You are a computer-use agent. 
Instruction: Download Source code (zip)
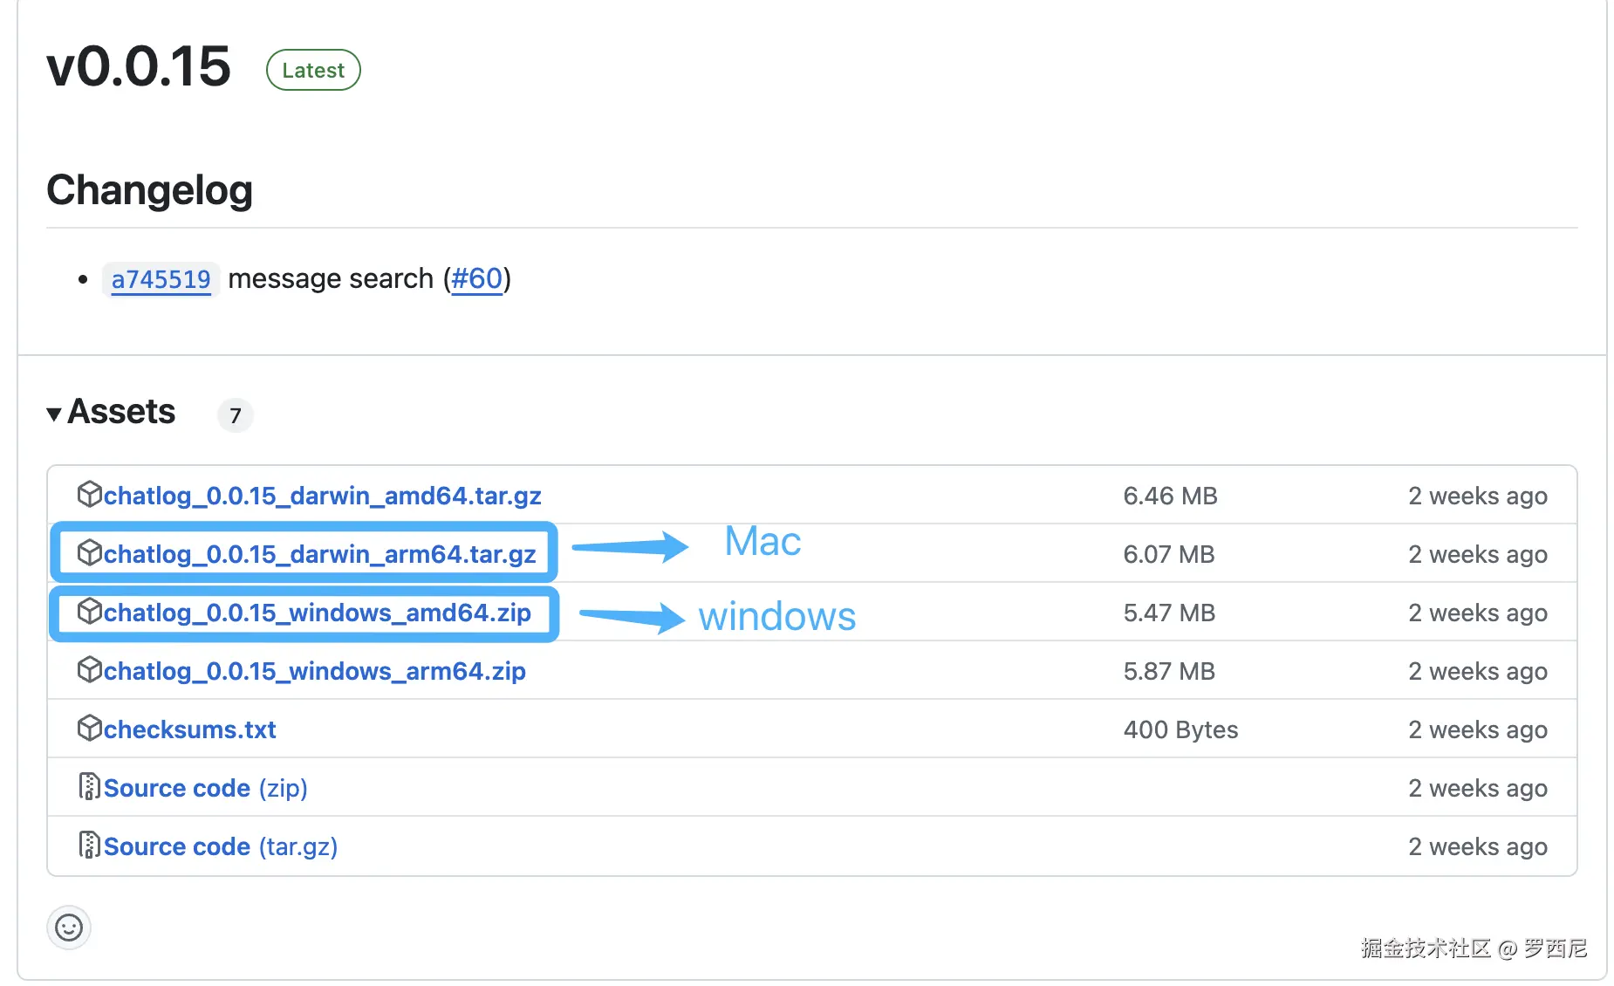[205, 788]
